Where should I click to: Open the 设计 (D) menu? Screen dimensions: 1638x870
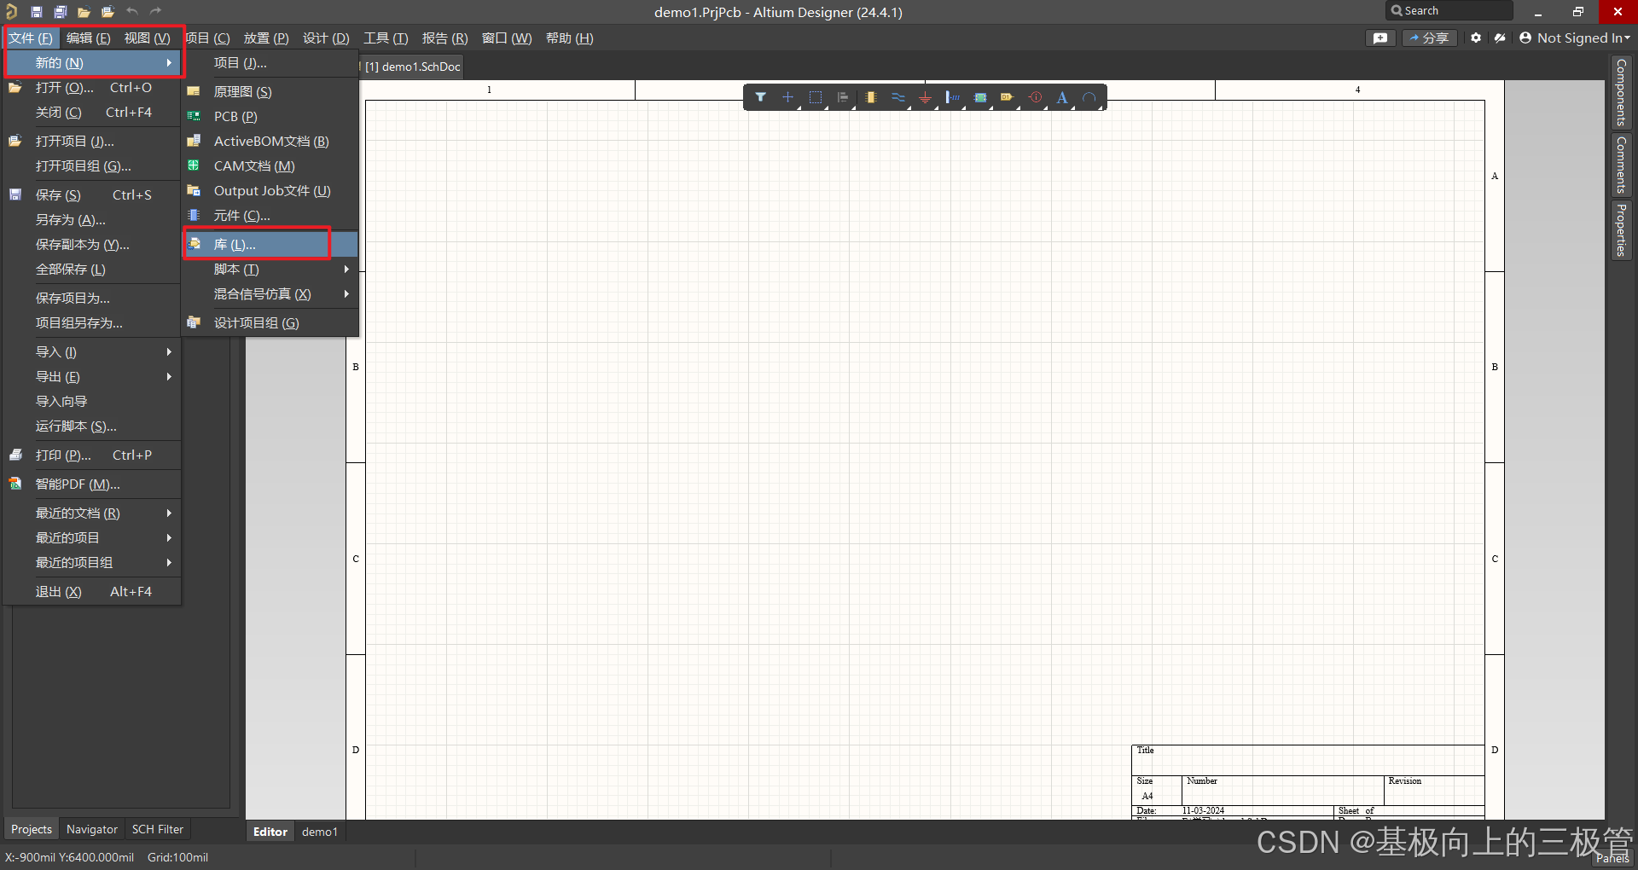pyautogui.click(x=326, y=38)
